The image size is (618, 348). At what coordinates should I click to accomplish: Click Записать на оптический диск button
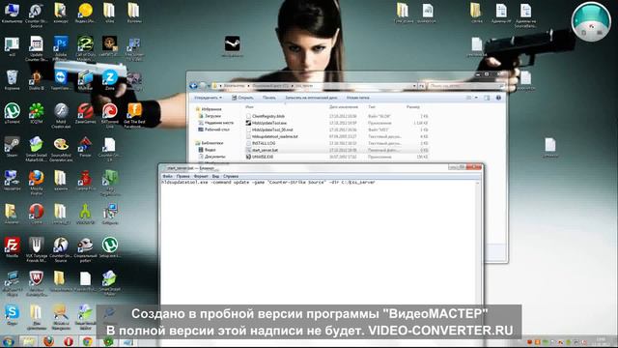(311, 98)
